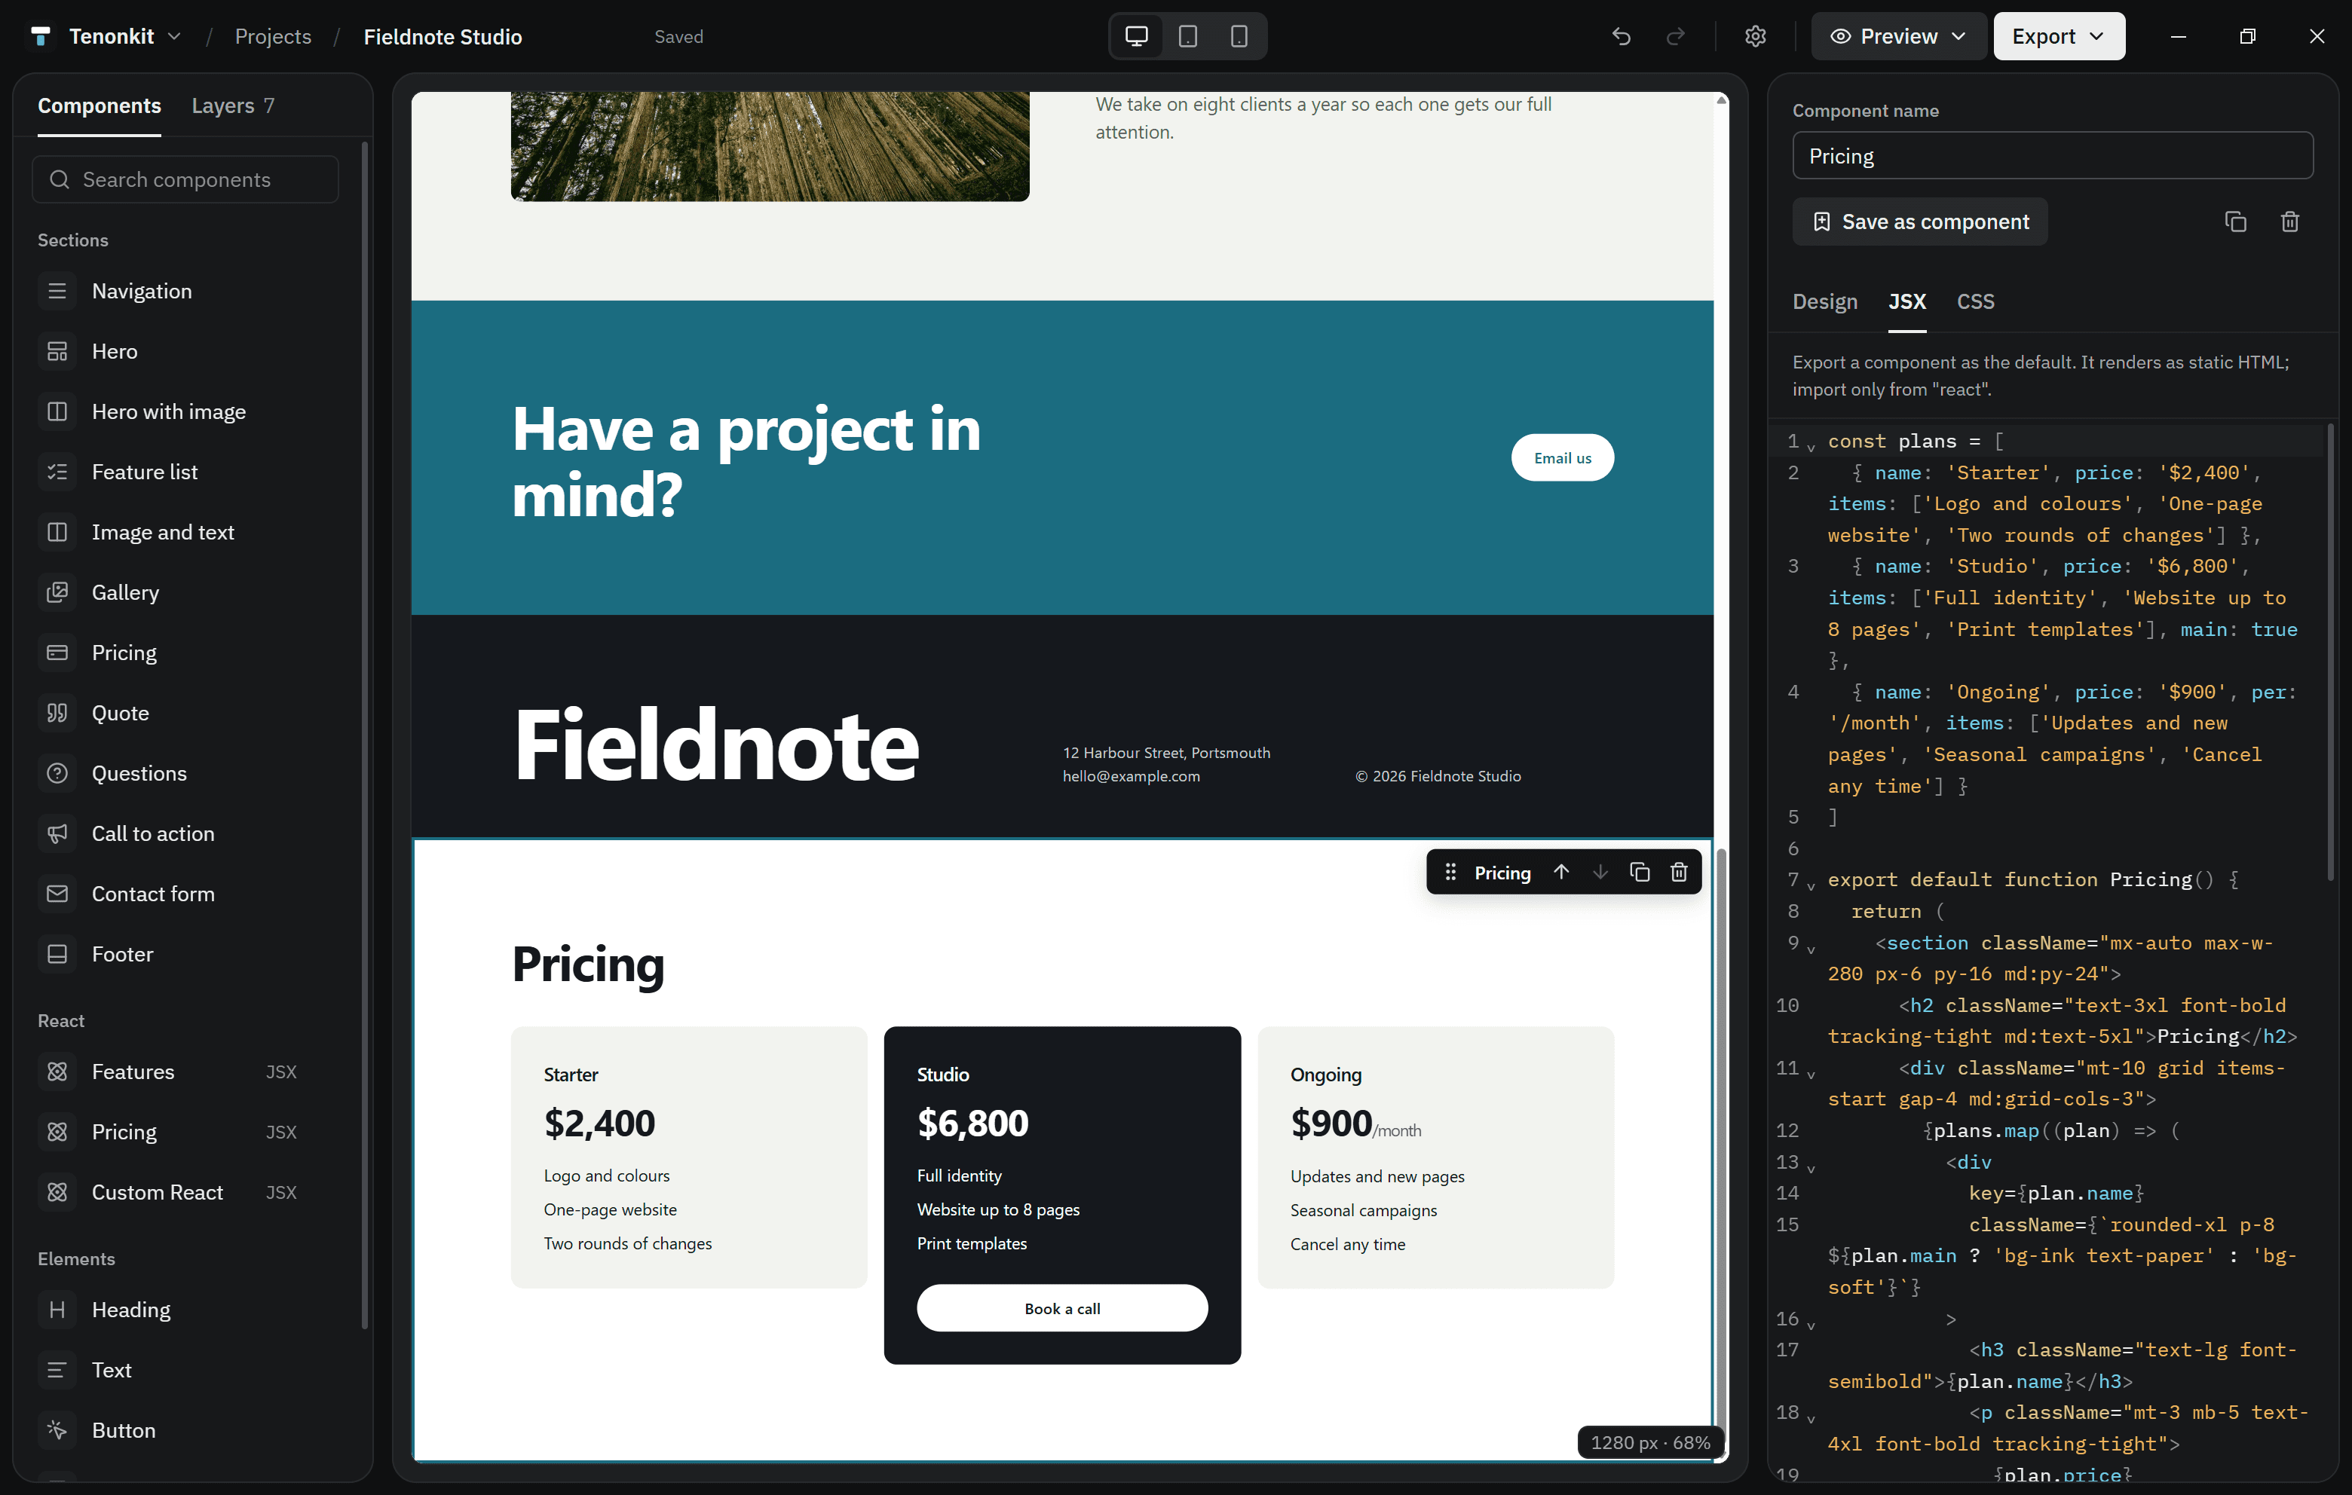Add the Gallery section
Screen dimensions: 2352x1495
(x=185, y=592)
